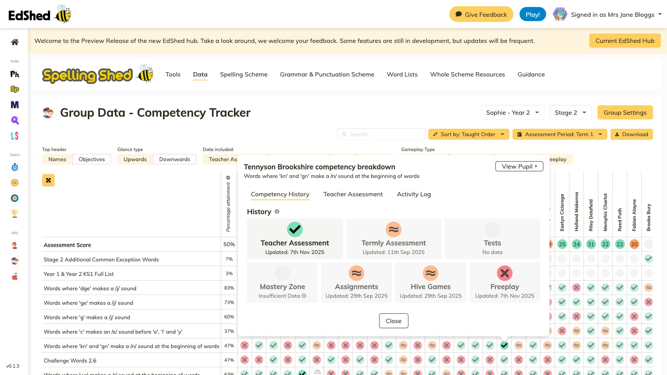Viewport: 667px width, 375px height.
Task: Open the Literacy Shed LS sidebar icon
Action: (15, 136)
